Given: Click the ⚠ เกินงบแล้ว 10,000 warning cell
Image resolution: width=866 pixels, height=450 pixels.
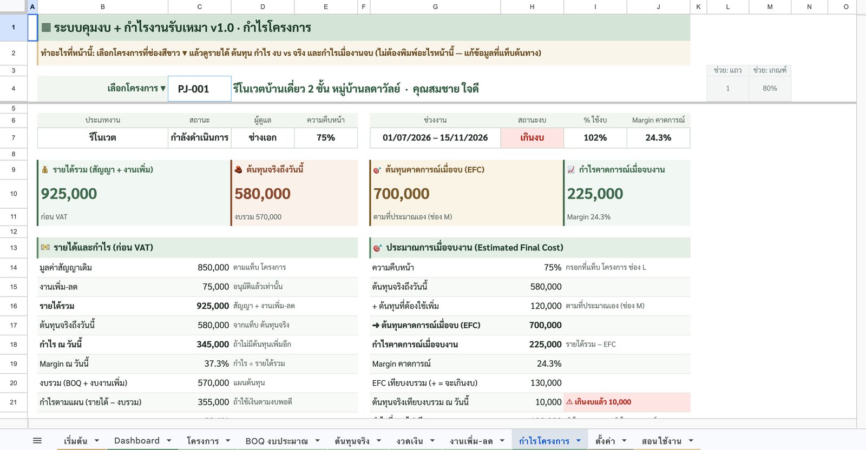Looking at the screenshot, I should coord(627,402).
